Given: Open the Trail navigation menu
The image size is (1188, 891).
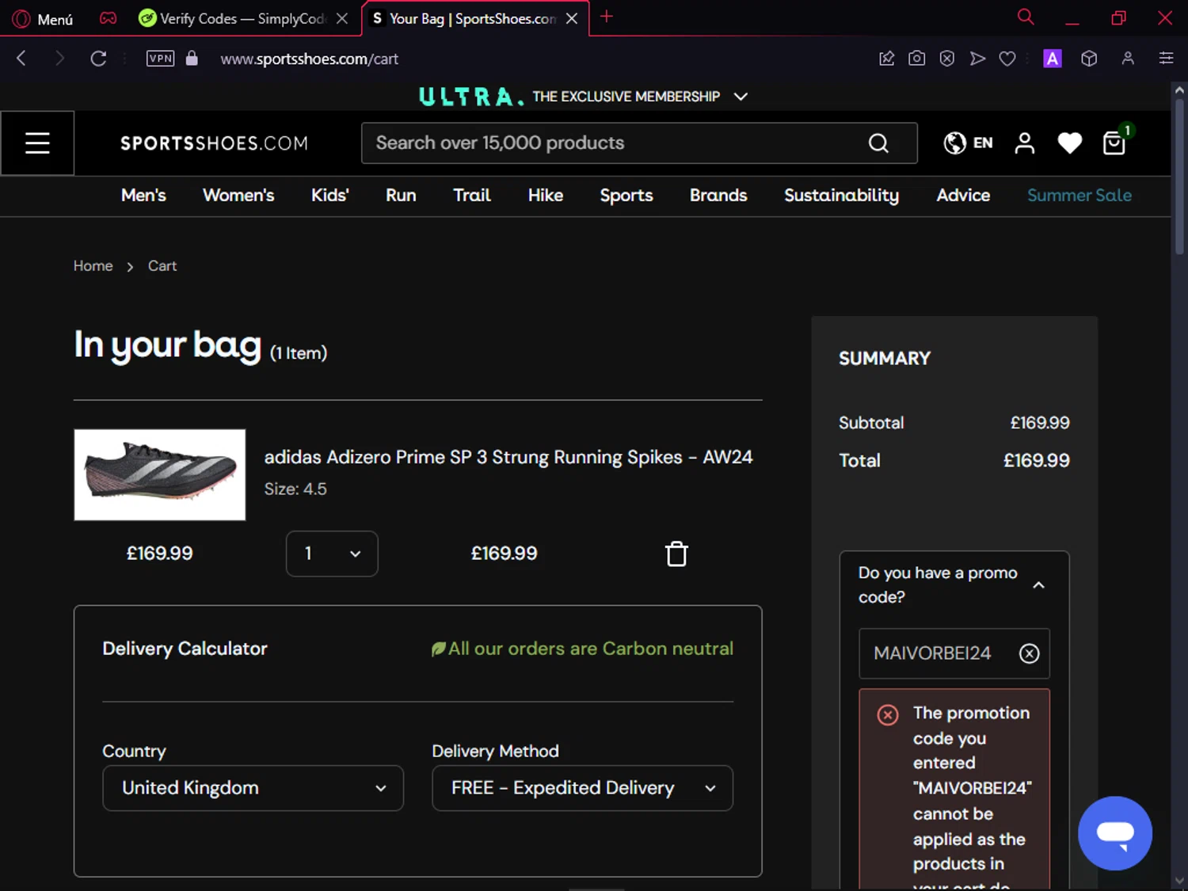Looking at the screenshot, I should pyautogui.click(x=472, y=196).
